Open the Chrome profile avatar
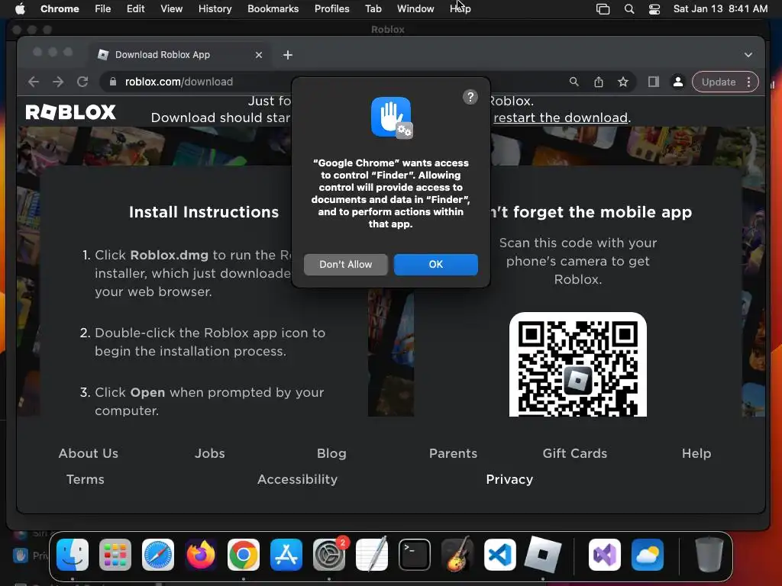The width and height of the screenshot is (782, 586). click(678, 82)
